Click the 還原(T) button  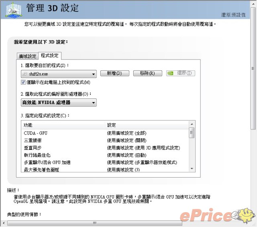coord(181,73)
